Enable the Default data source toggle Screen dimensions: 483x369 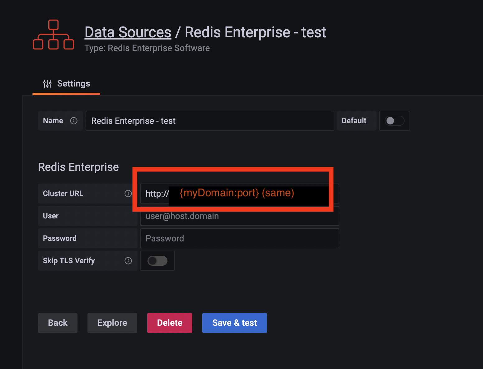pos(394,121)
